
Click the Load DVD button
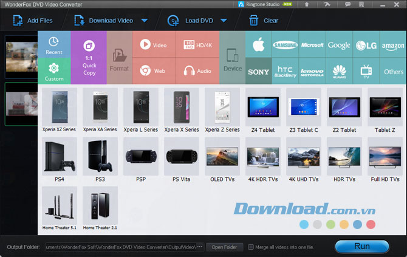[x=190, y=21]
